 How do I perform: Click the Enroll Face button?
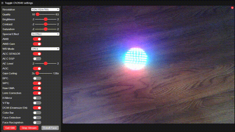pyautogui.click(x=50, y=128)
